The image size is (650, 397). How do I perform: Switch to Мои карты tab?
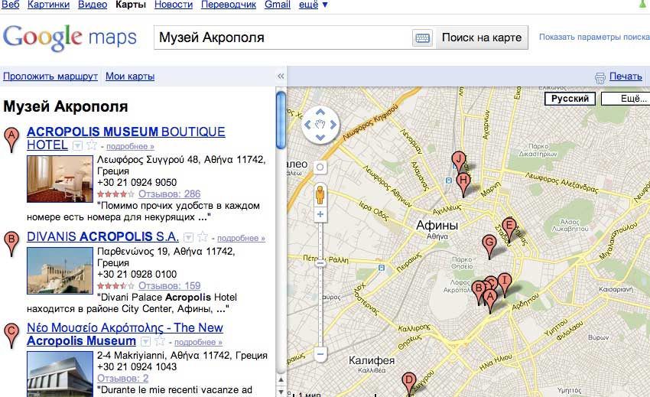coord(130,76)
